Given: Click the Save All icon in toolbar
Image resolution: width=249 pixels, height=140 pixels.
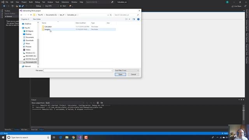Looking at the screenshot, I should coord(23,6).
